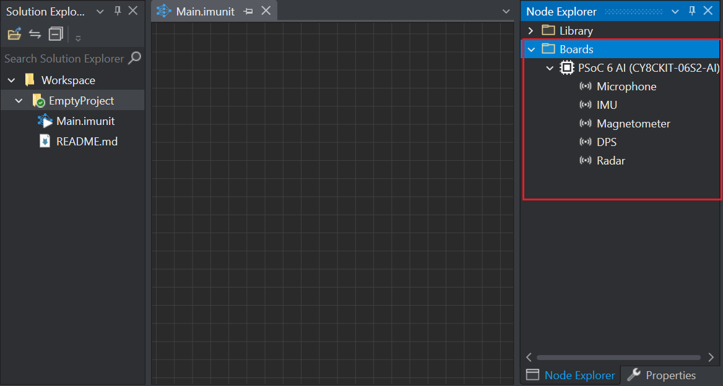723x386 pixels.
Task: Select the IMU node
Action: (x=607, y=105)
